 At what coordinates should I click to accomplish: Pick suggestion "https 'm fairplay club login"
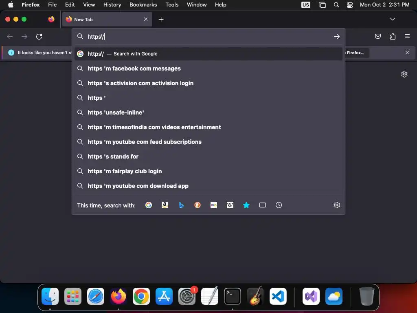[x=208, y=171]
